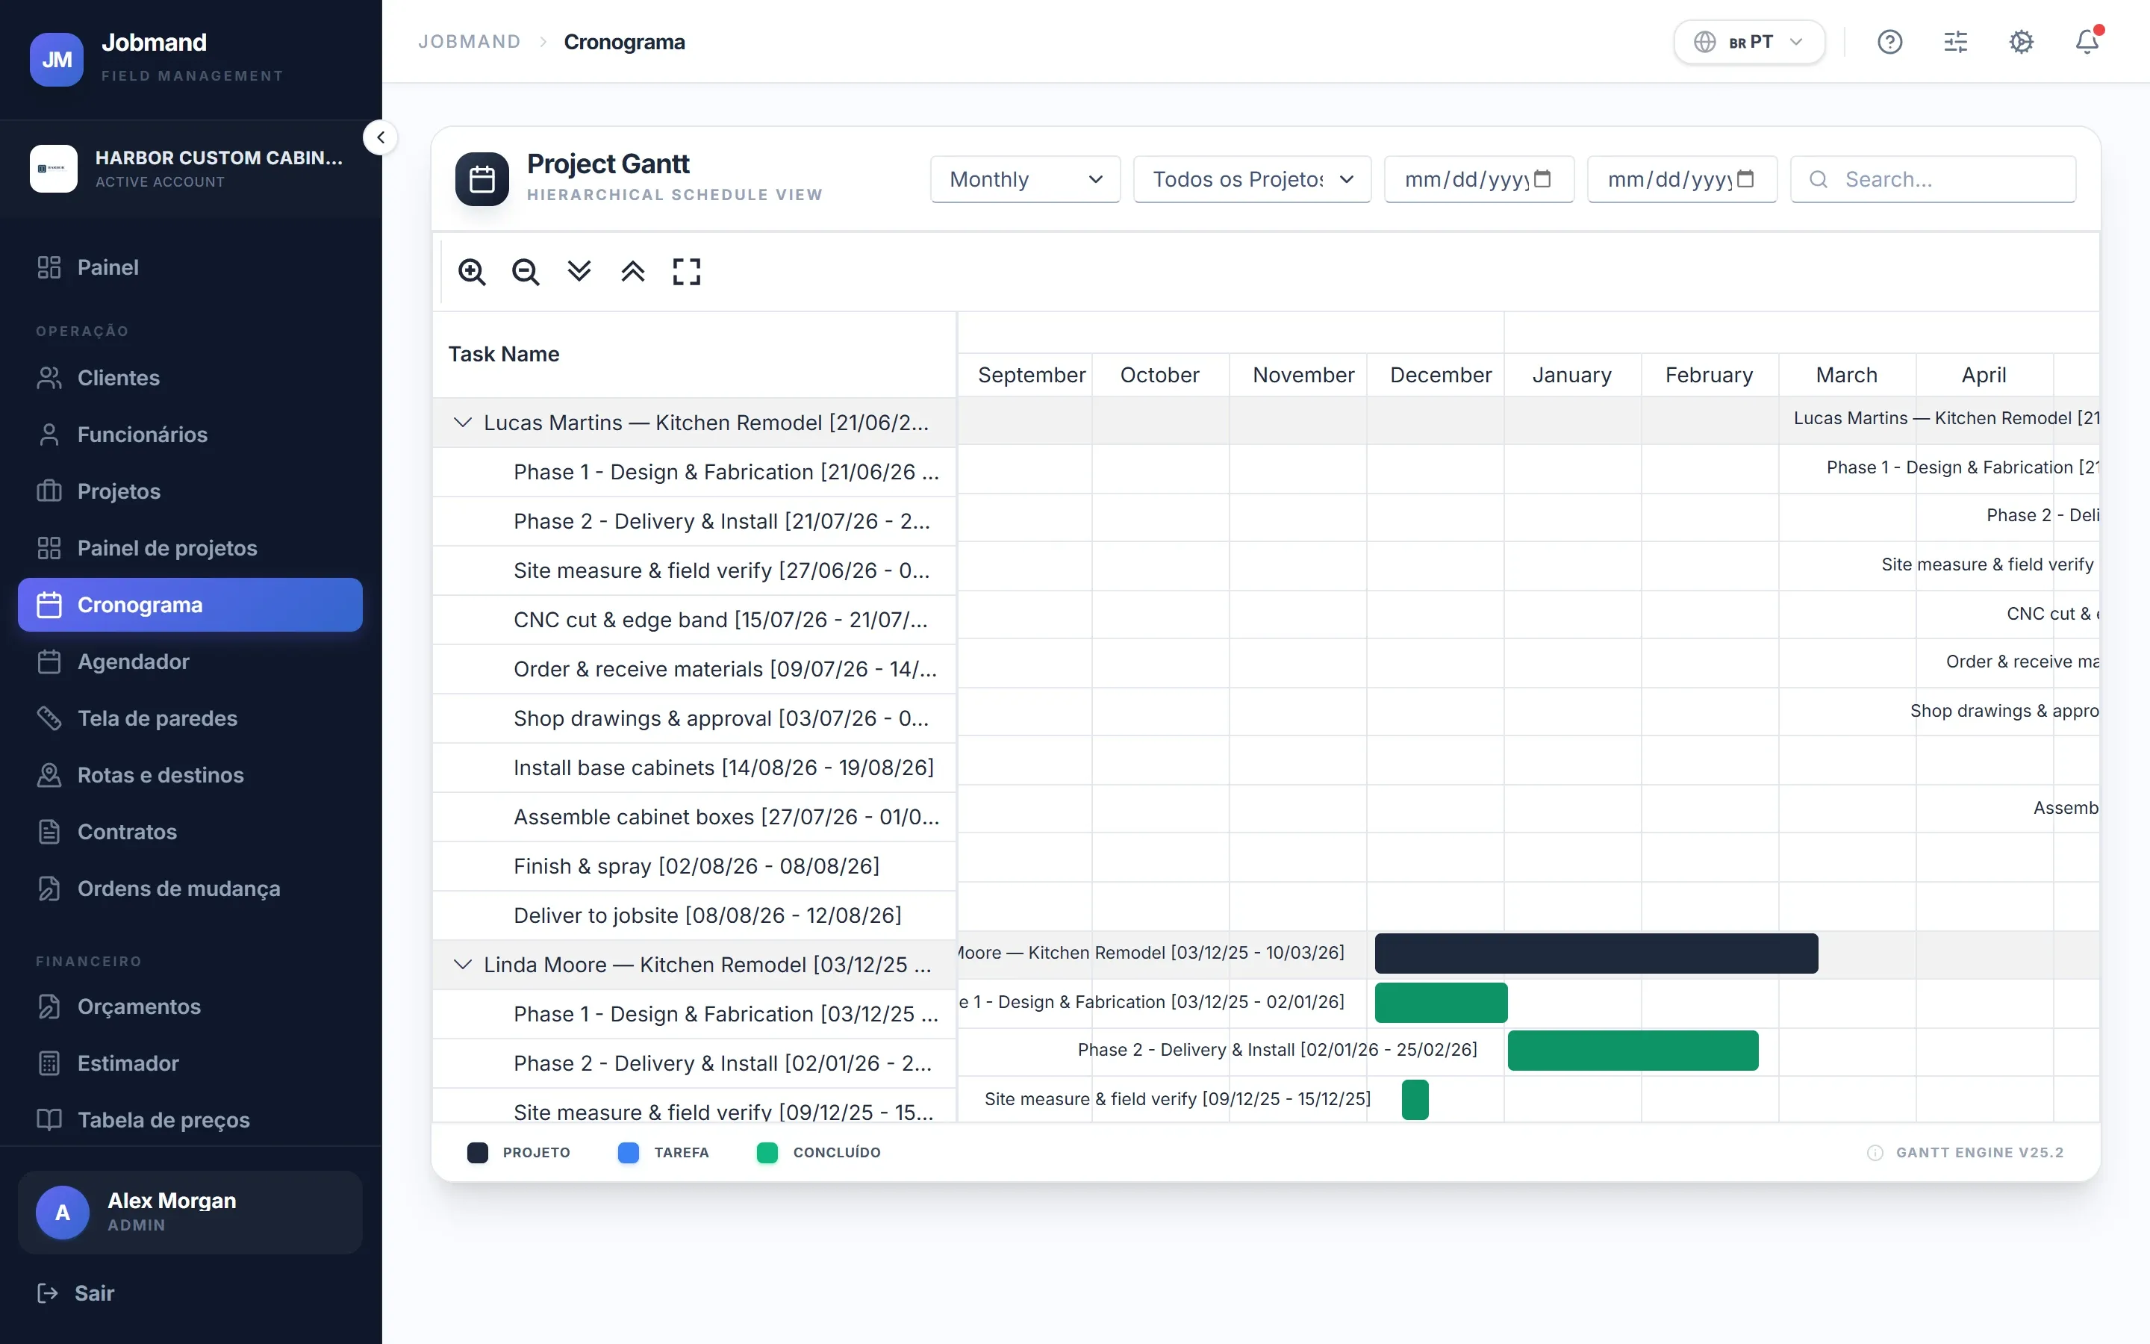Select Assemble cabinet boxes task row
2150x1344 pixels.
click(x=695, y=817)
